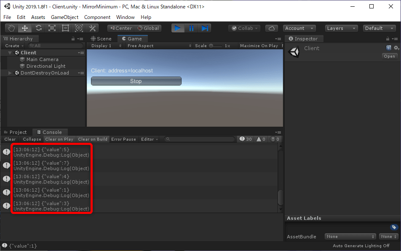Open the Window menu
This screenshot has width=401, height=251.
pyautogui.click(x=126, y=17)
